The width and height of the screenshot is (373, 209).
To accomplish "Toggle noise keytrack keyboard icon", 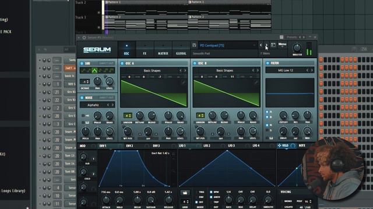I will tap(87, 122).
